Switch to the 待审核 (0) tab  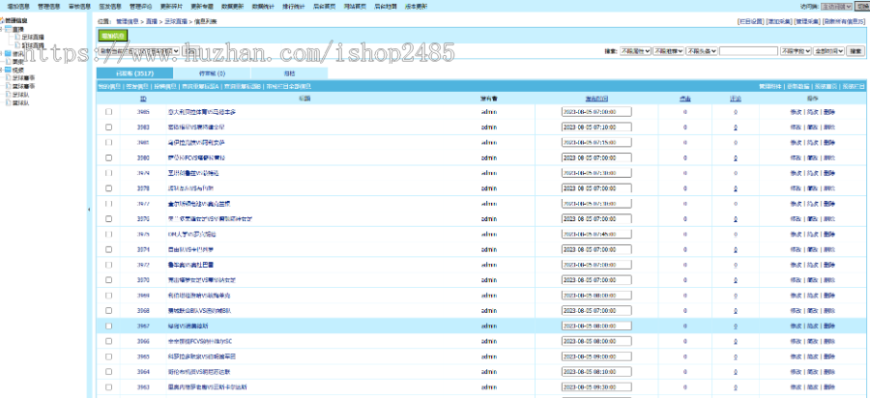[x=213, y=73]
